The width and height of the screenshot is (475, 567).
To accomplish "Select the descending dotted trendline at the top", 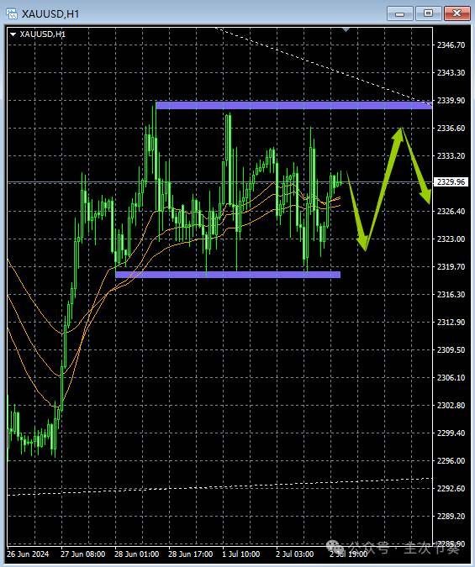I will click(322, 67).
